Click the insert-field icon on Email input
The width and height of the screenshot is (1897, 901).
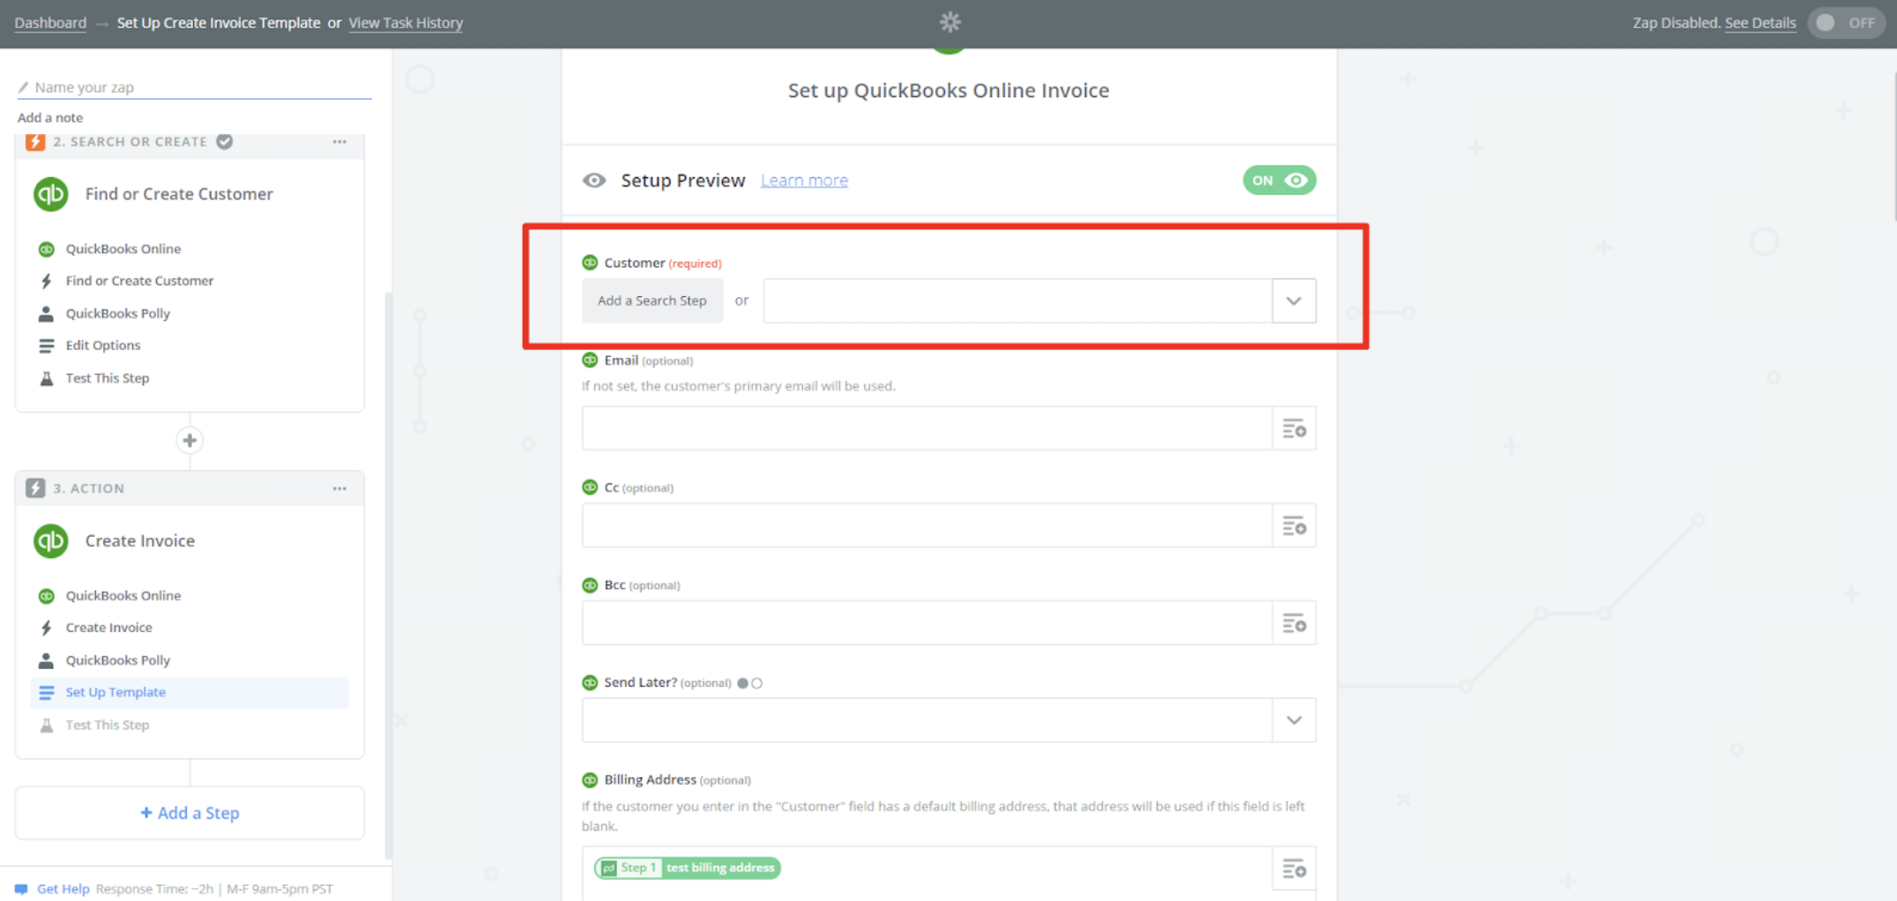click(x=1293, y=429)
